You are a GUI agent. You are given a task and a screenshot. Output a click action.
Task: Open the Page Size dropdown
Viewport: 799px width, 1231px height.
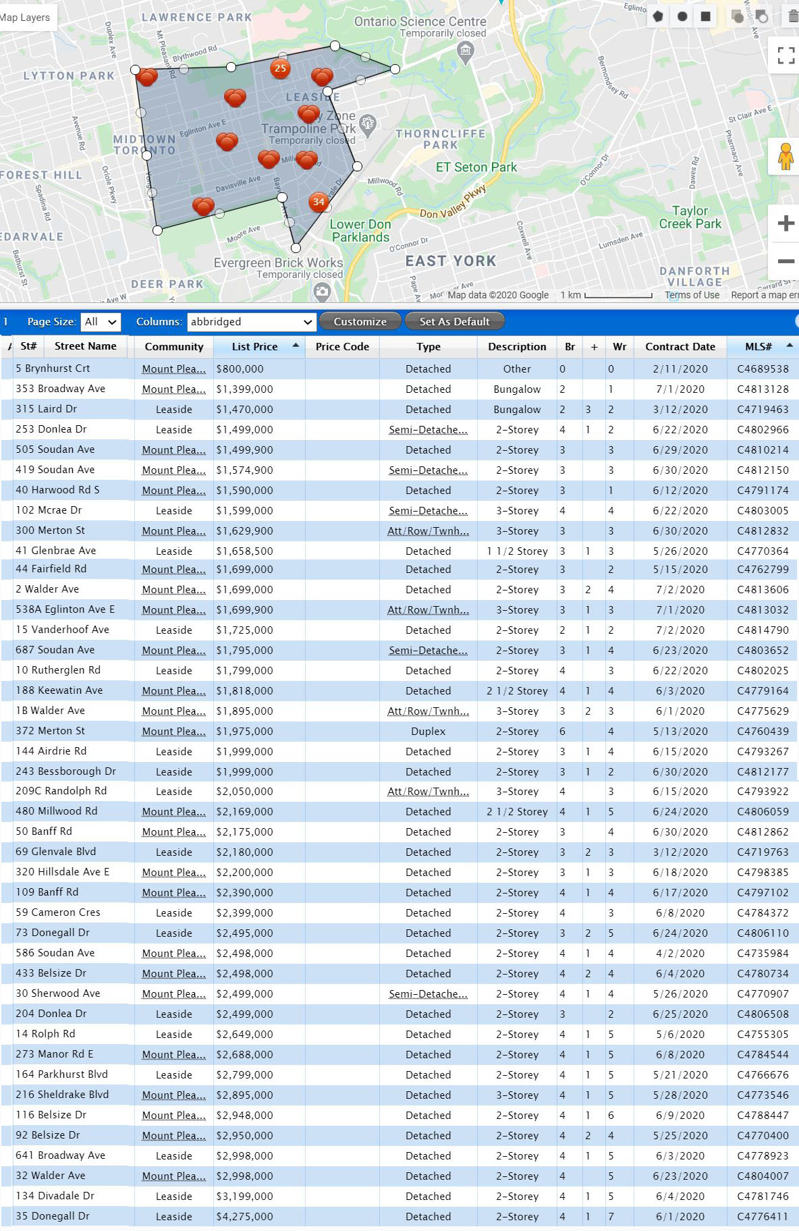(x=100, y=322)
